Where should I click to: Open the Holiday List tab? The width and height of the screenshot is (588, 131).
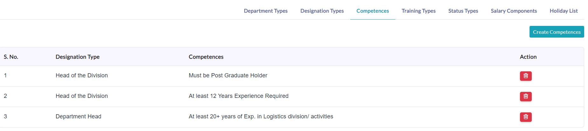(x=564, y=11)
